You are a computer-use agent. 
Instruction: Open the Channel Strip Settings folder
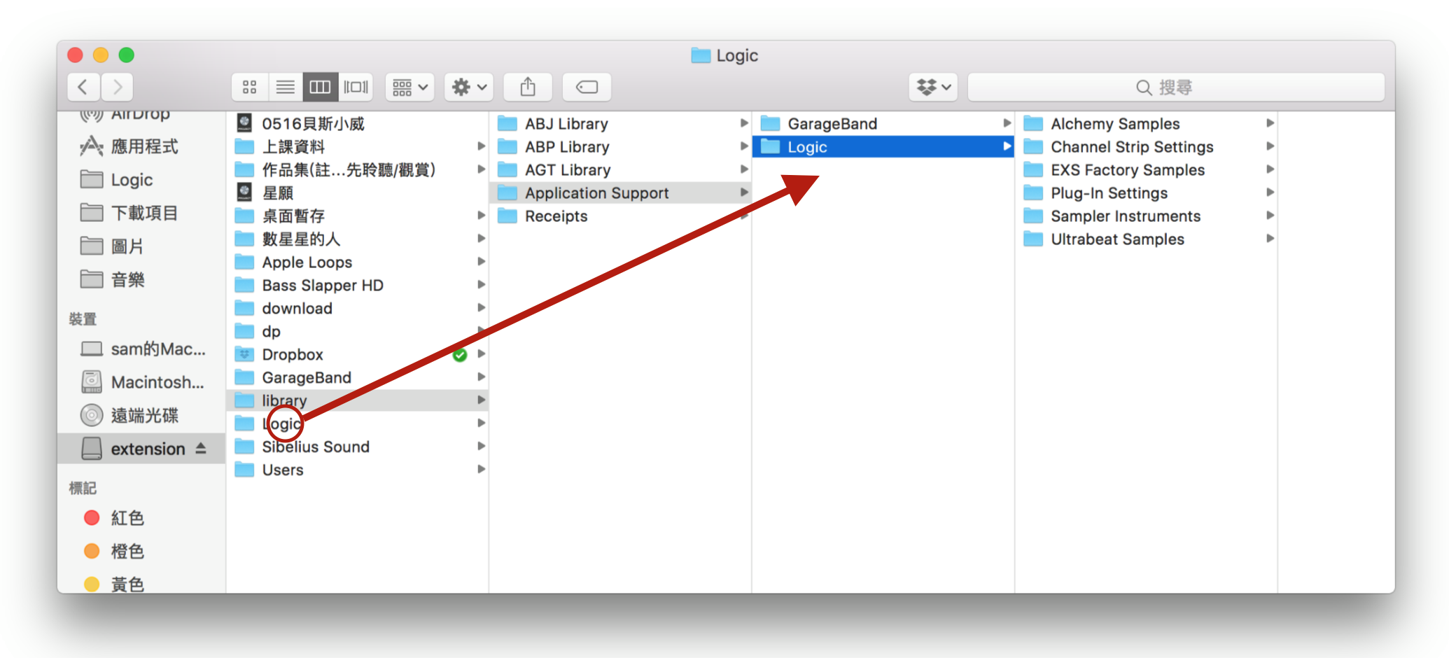[1131, 147]
